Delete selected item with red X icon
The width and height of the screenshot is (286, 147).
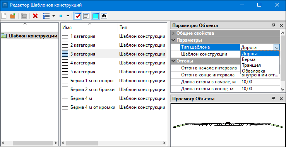(x=35, y=16)
